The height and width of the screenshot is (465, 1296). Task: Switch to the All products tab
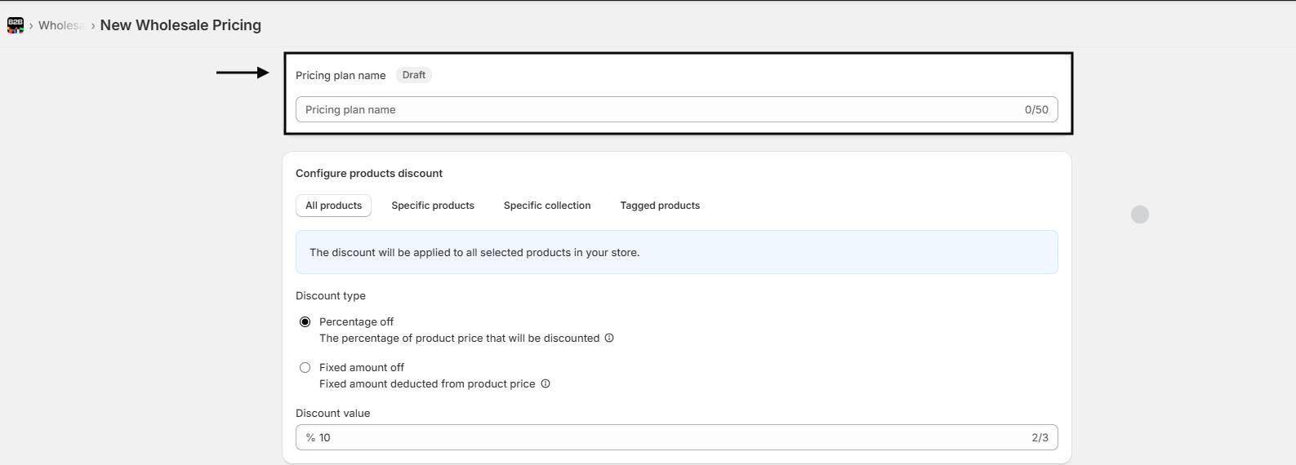tap(333, 206)
